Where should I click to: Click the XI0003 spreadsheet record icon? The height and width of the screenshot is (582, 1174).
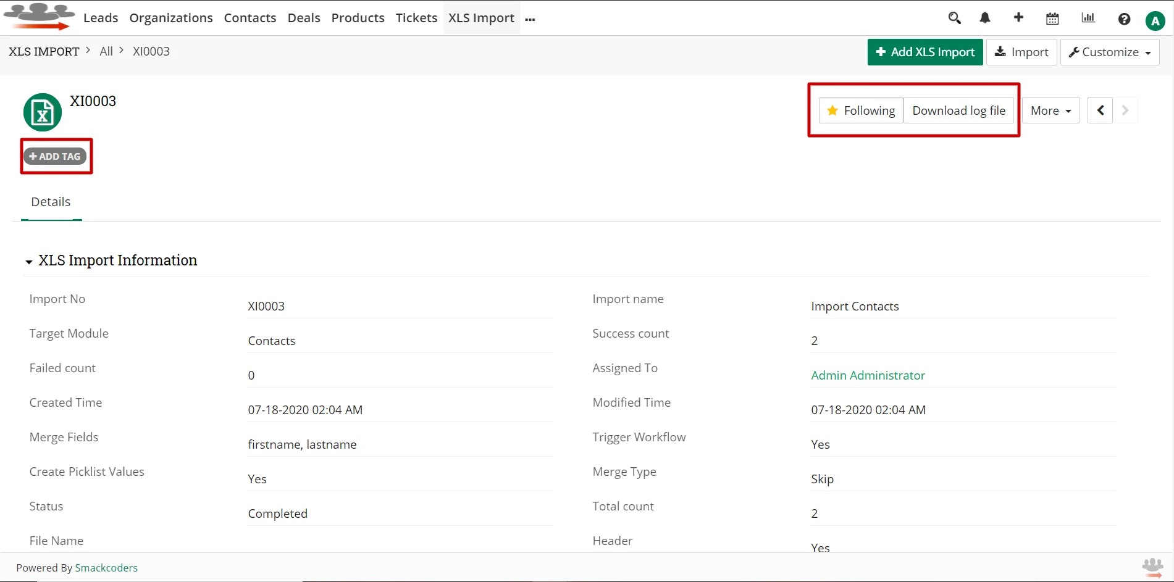[42, 112]
